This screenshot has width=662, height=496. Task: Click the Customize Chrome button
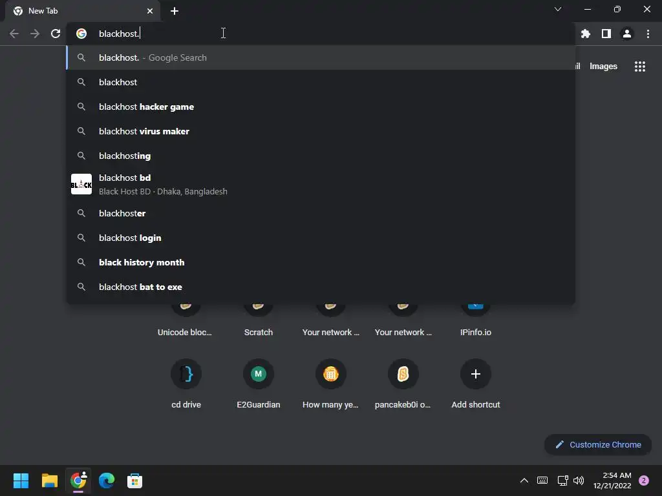[x=598, y=444]
